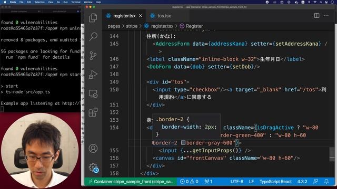The width and height of the screenshot is (337, 189).
Task: Open the Wi-Fi menu bar icon
Action: (315, 2)
